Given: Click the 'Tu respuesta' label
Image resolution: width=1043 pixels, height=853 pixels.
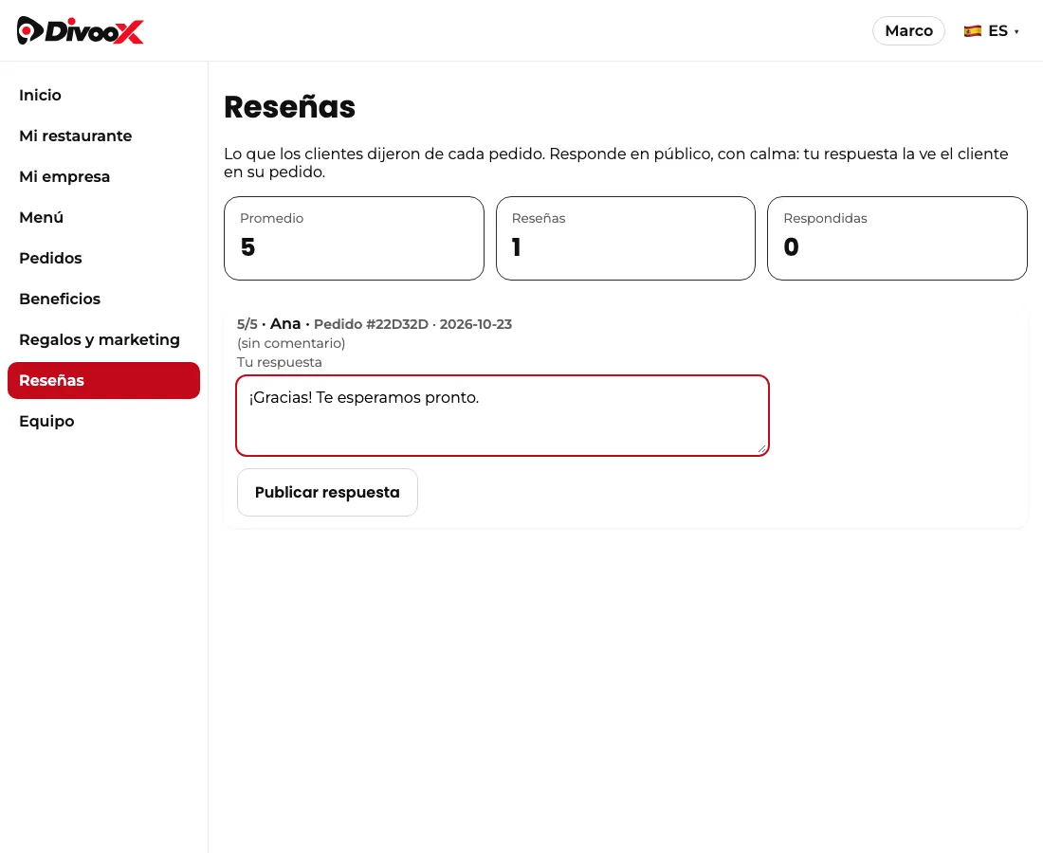Looking at the screenshot, I should (x=280, y=362).
